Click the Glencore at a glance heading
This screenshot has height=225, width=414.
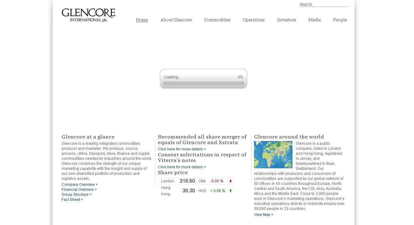click(x=88, y=137)
